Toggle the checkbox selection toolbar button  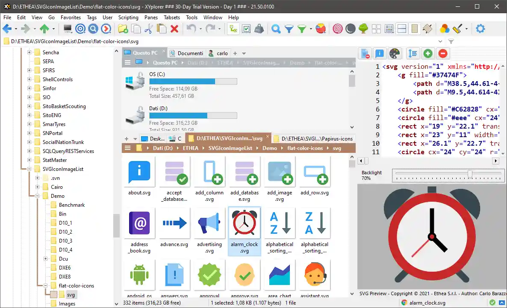pos(246,29)
